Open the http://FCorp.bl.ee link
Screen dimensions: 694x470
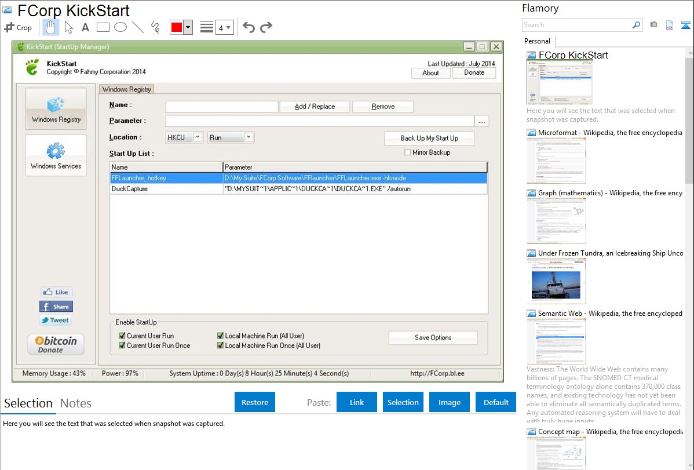tap(437, 373)
